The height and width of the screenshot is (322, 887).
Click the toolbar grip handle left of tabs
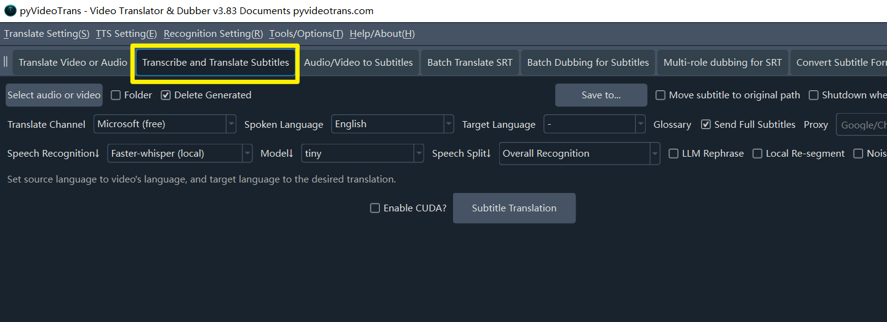point(6,62)
